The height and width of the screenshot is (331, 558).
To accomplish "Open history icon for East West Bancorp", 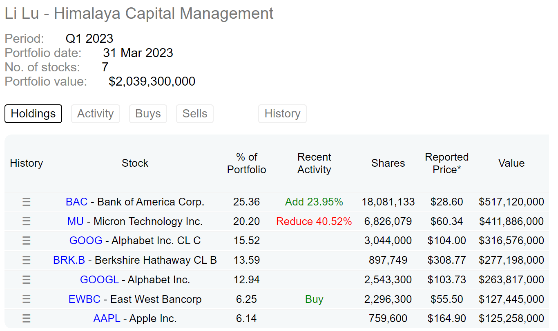I will tap(27, 299).
